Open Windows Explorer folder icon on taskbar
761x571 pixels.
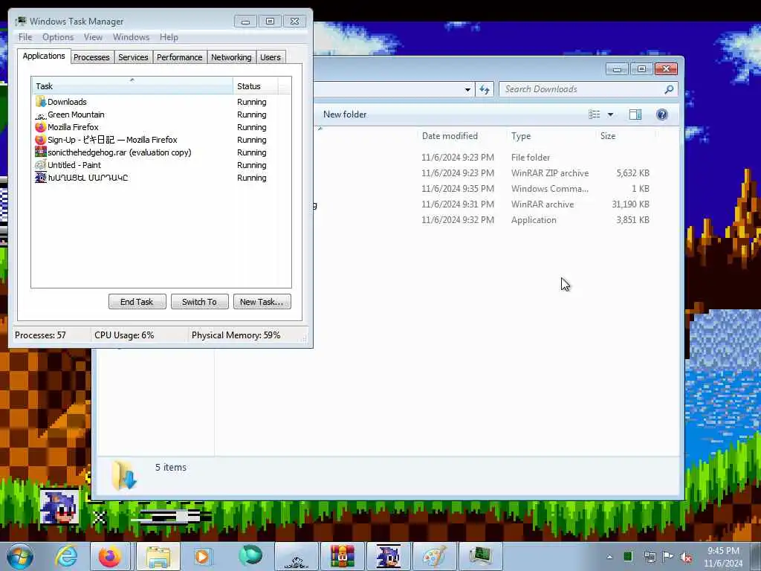pyautogui.click(x=158, y=556)
